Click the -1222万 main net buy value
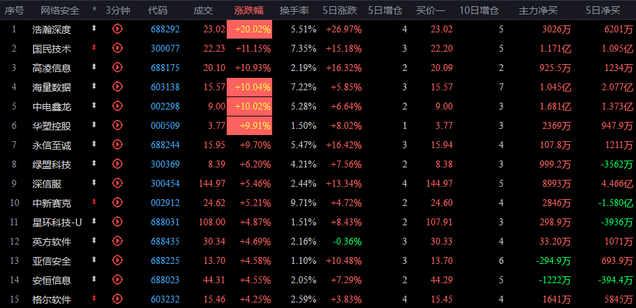Image resolution: width=636 pixels, height=308 pixels. tap(555, 280)
